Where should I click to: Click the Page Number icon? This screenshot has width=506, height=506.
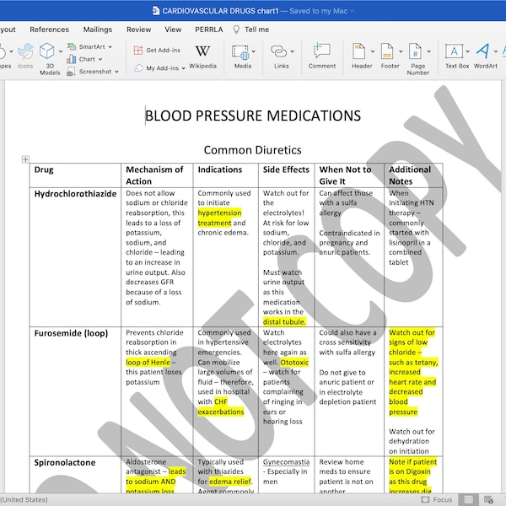click(415, 51)
